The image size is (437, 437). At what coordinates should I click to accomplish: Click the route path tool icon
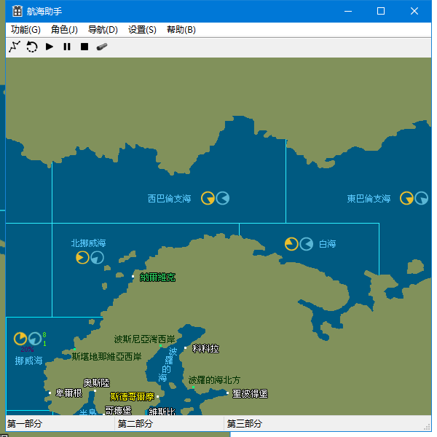click(x=15, y=47)
